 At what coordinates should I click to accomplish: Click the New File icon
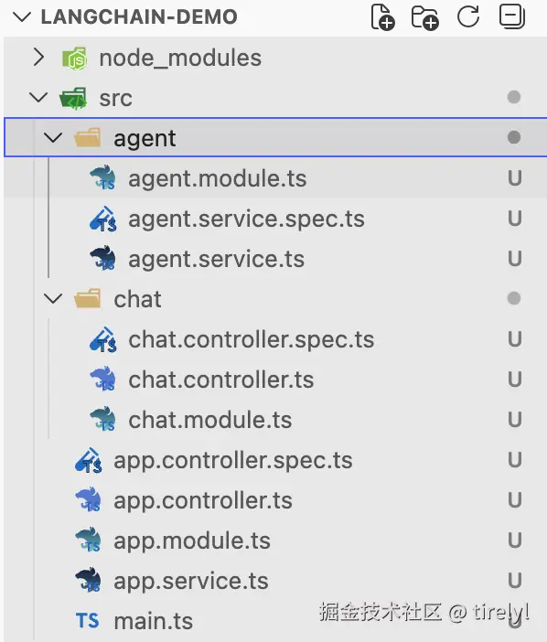pos(382,17)
